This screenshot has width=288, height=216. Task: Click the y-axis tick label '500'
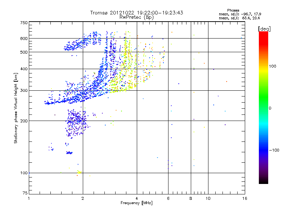coord(24,52)
